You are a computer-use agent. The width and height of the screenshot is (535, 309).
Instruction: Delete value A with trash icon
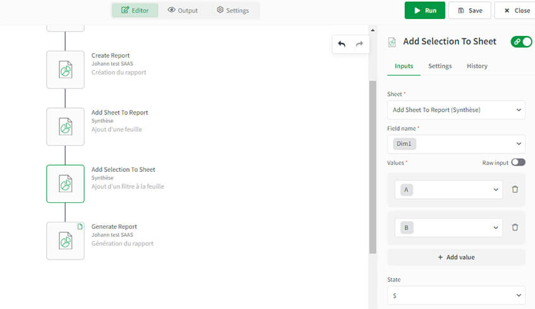pos(515,189)
